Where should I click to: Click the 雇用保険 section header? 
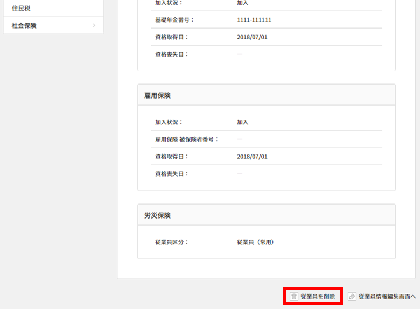pyautogui.click(x=157, y=95)
